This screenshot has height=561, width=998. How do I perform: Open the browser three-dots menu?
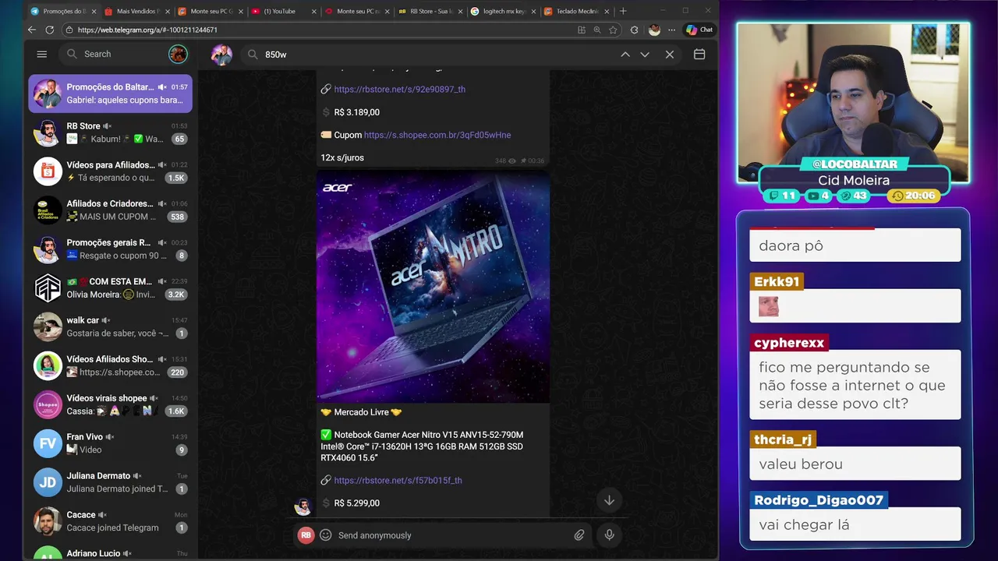click(x=671, y=30)
